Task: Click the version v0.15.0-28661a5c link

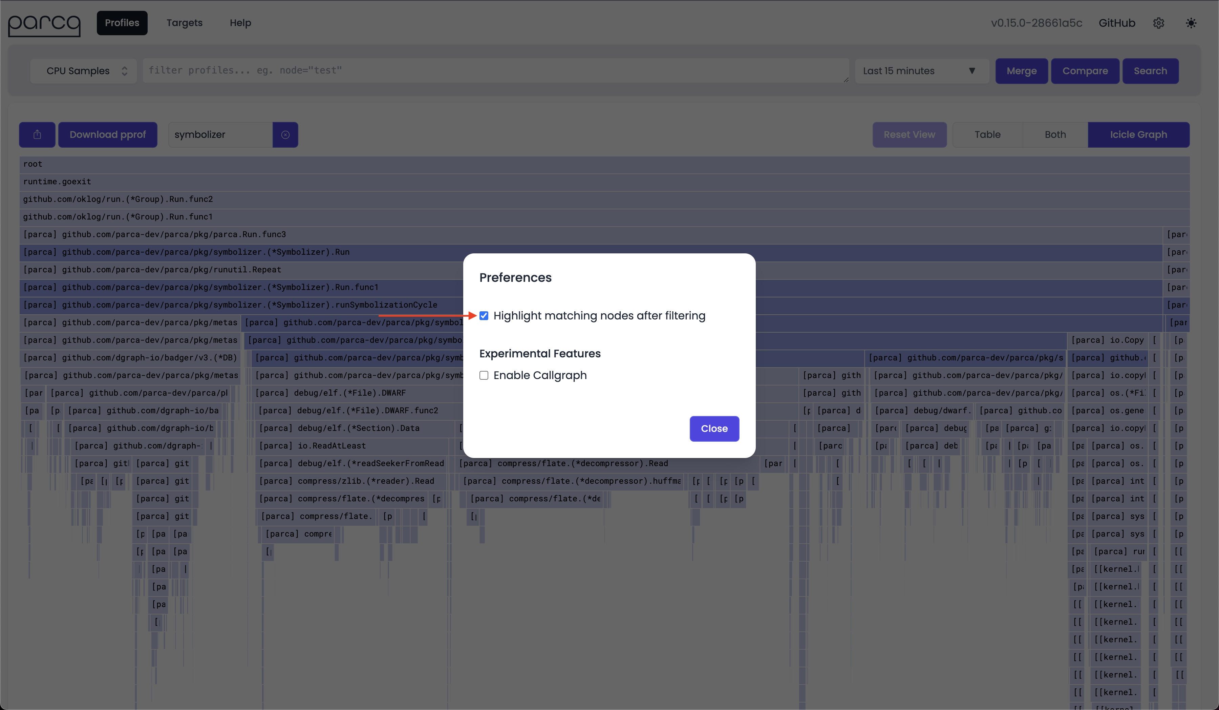Action: pyautogui.click(x=1036, y=23)
